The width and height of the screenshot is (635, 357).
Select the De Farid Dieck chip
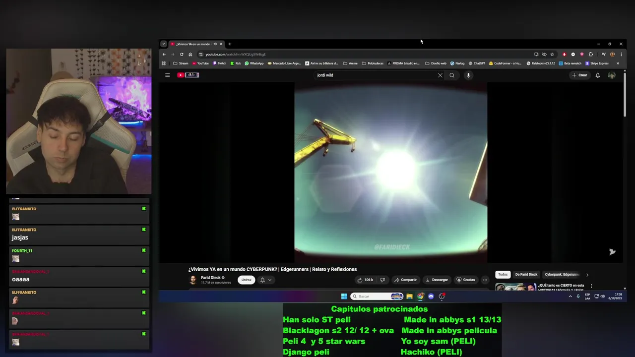tap(526, 275)
